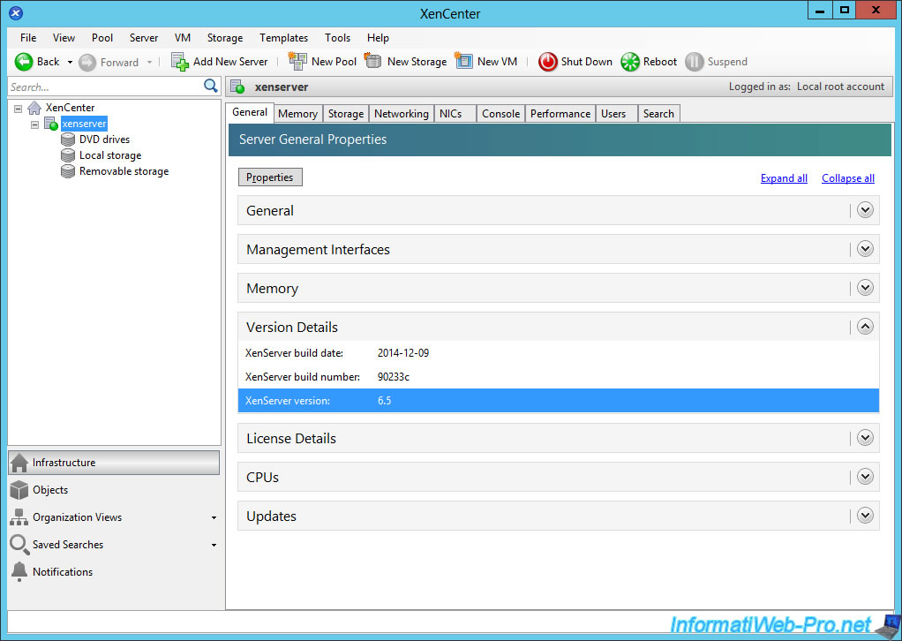Click the greyed Suspend pause icon
Image resolution: width=902 pixels, height=641 pixels.
click(x=695, y=62)
